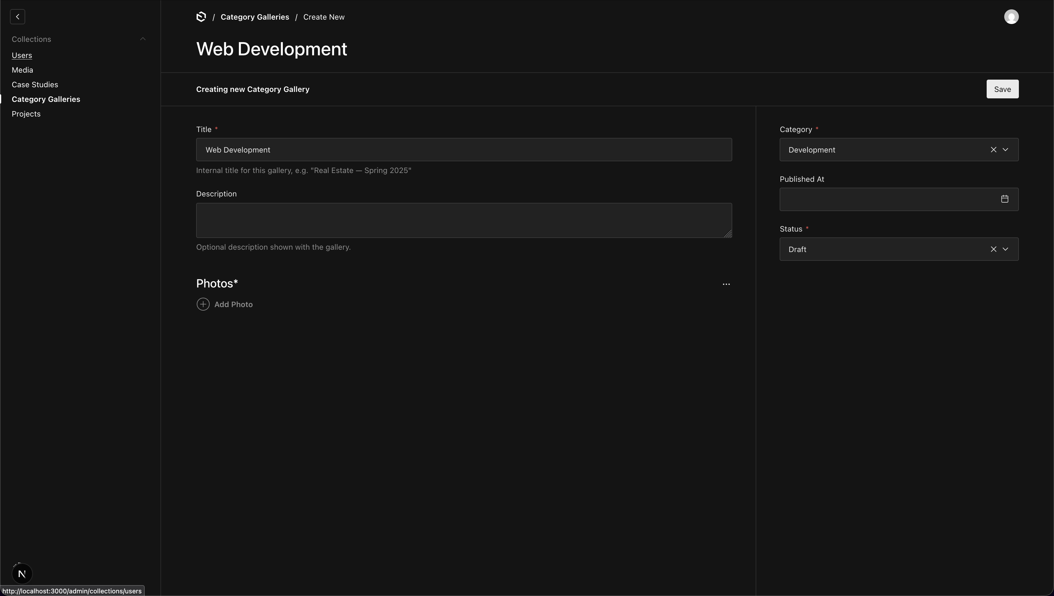
Task: Clear the Development category selection
Action: point(993,149)
